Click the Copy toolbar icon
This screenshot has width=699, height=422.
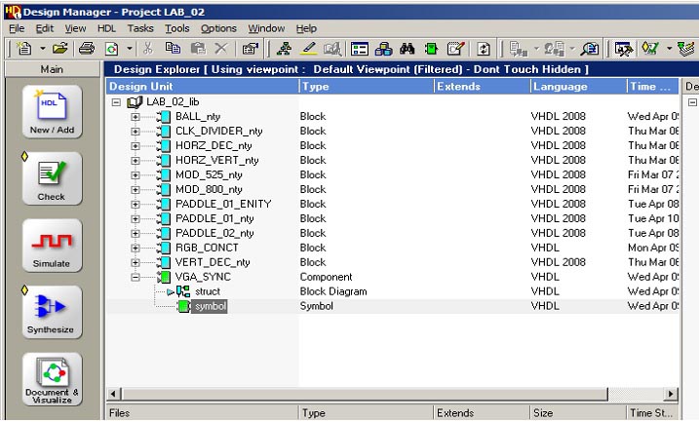coord(173,48)
